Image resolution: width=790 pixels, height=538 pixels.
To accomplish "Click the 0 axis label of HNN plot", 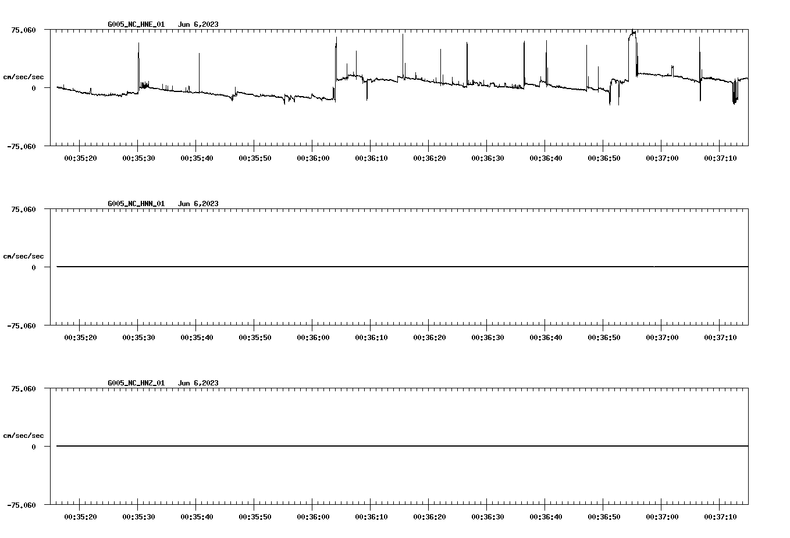I will (34, 267).
